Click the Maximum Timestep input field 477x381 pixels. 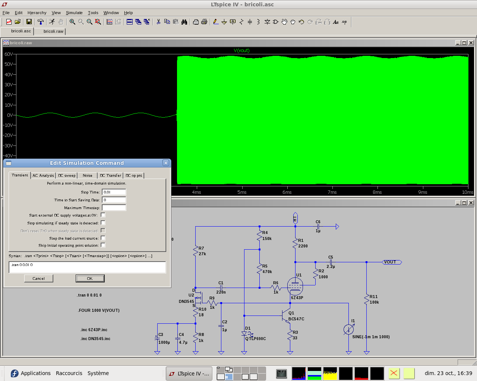click(x=114, y=208)
